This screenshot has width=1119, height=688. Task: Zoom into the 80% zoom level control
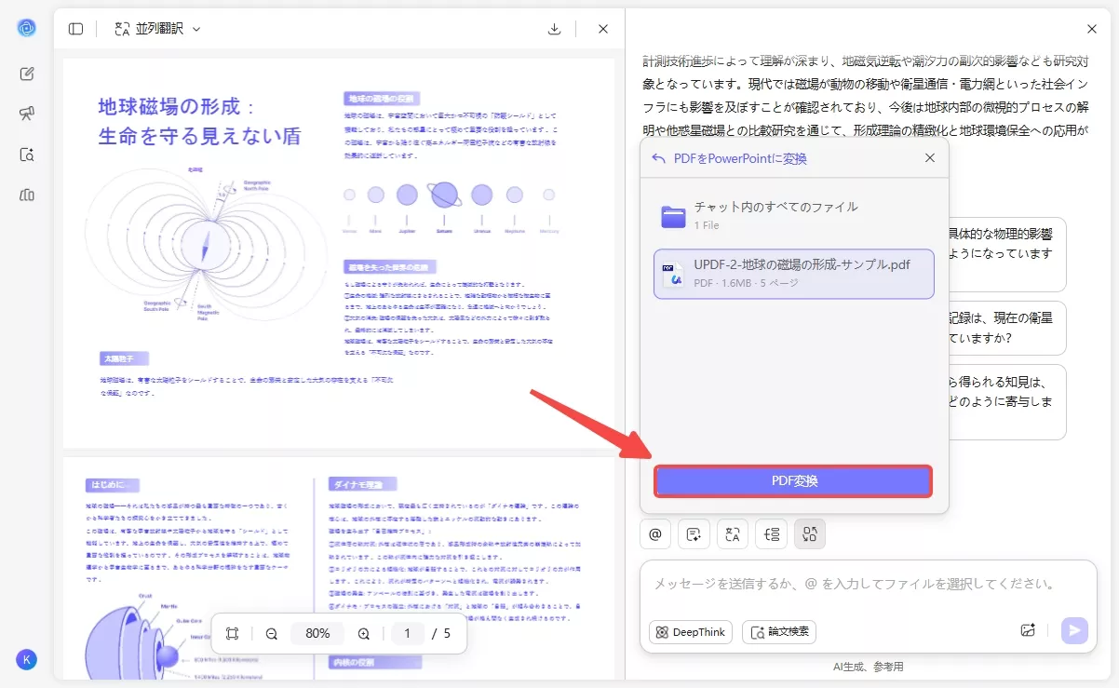tap(317, 633)
